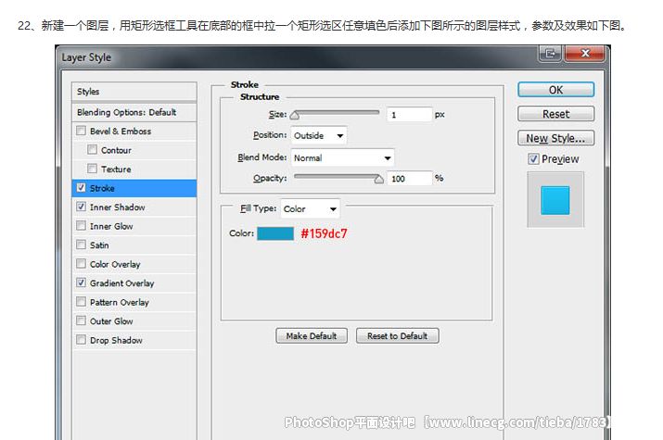This screenshot has width=663, height=440.
Task: Enable the Bevel & Emboss checkbox
Action: point(82,131)
